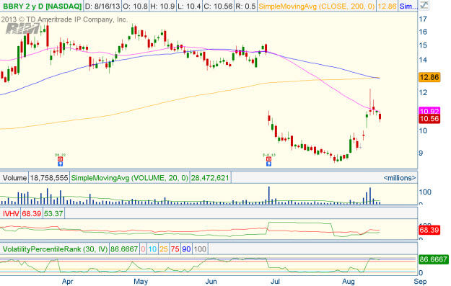Click the red 68.39 IVHV header value
The width and height of the screenshot is (451, 286).
pyautogui.click(x=31, y=213)
